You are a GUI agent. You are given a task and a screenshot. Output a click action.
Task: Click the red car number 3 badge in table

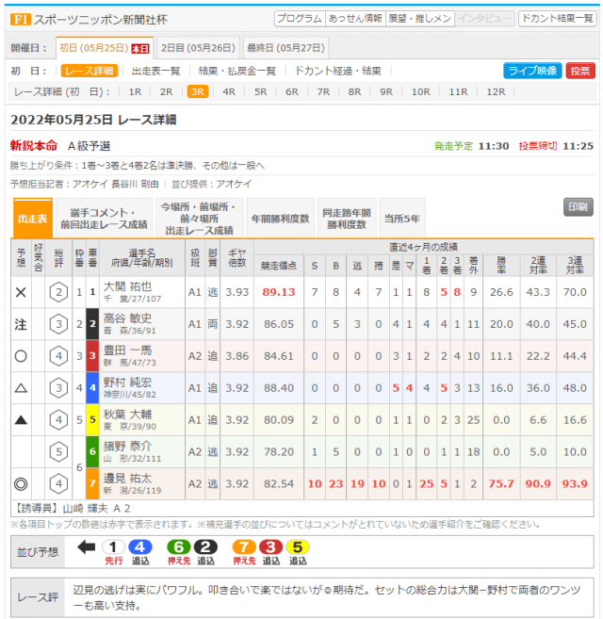pyautogui.click(x=92, y=356)
